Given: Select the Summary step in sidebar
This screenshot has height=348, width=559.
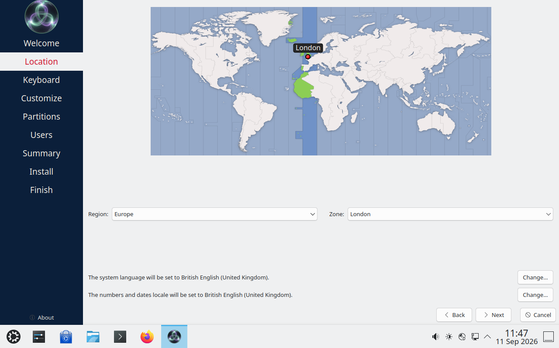Looking at the screenshot, I should click(x=41, y=153).
